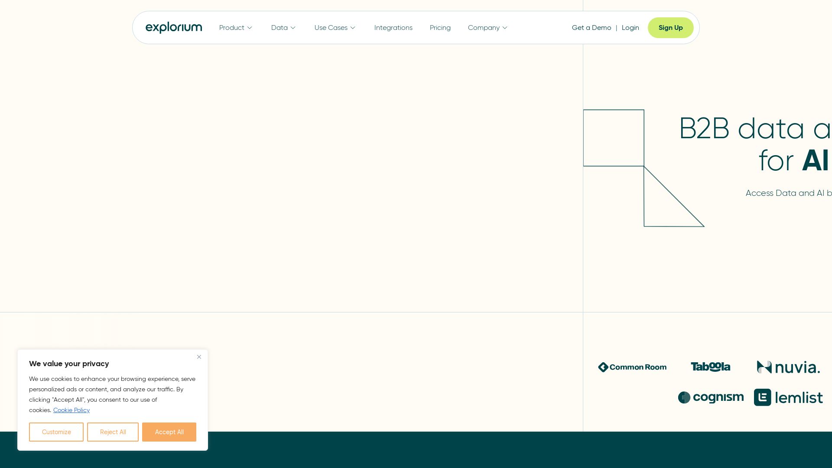
Task: Click the nuvia logo
Action: click(788, 367)
